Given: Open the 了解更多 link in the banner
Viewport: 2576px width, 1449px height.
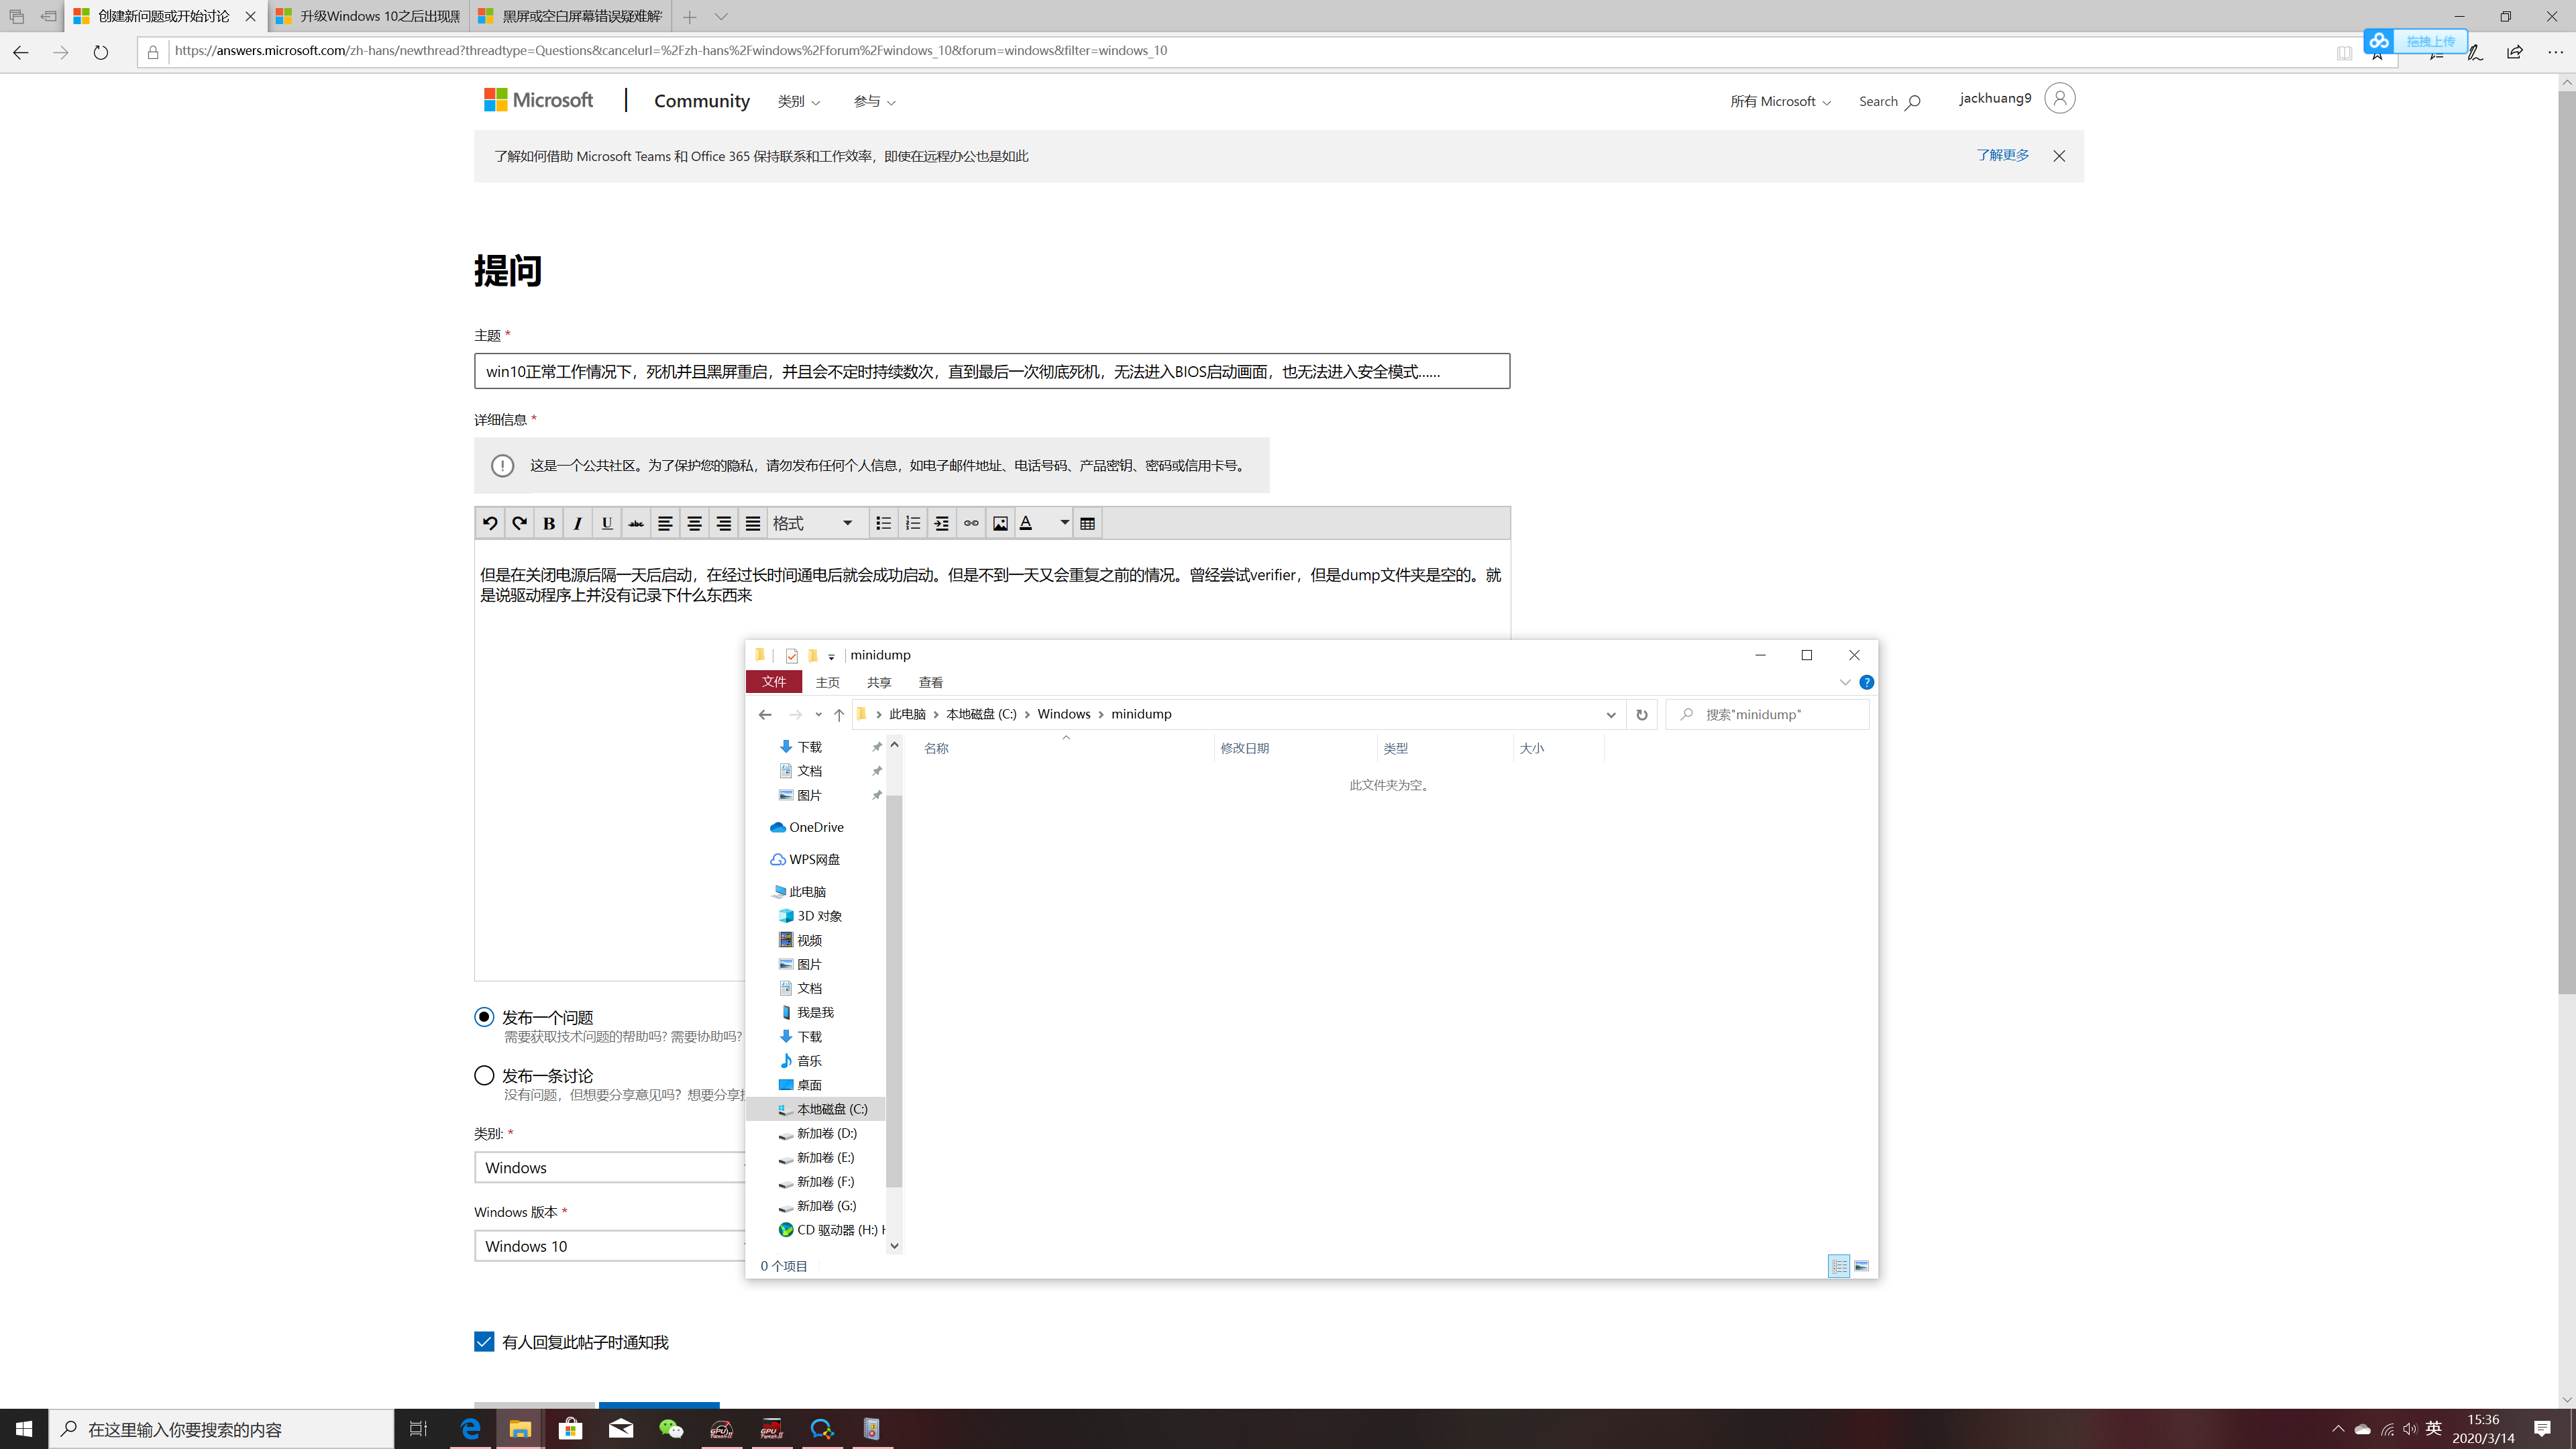Looking at the screenshot, I should [2003, 155].
